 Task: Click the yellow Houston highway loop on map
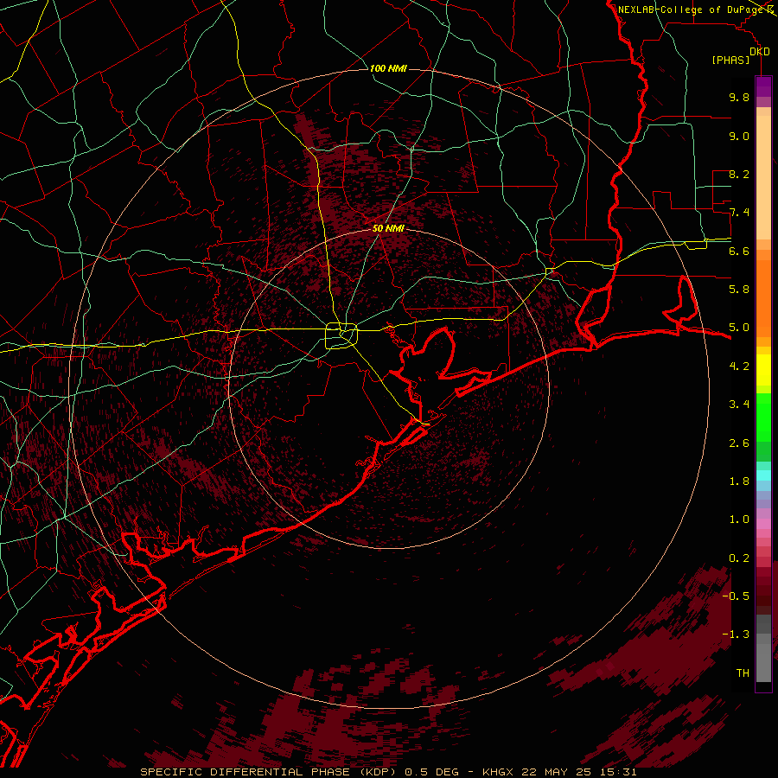341,335
